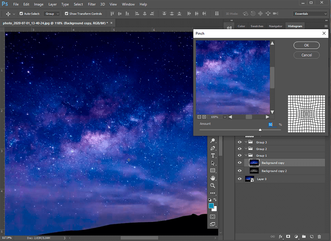
Task: Select the Zoom tool
Action: click(x=213, y=185)
